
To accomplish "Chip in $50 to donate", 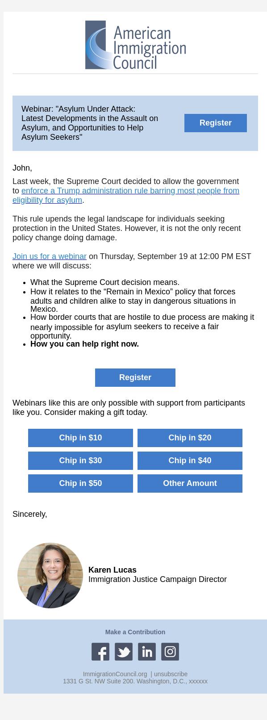I will [80, 483].
